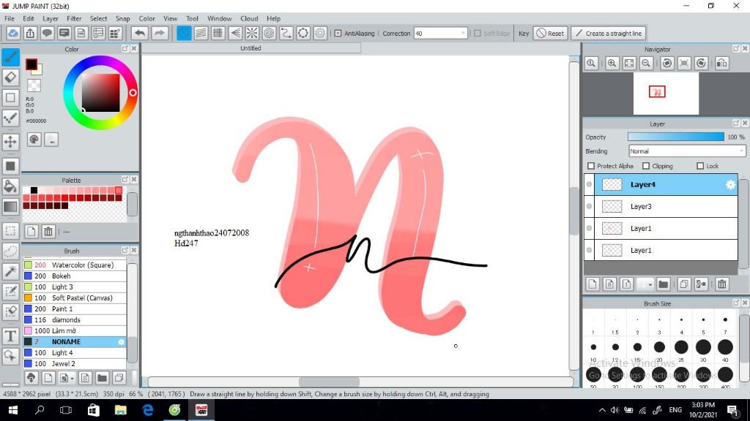
Task: Toggle visibility of Layer3
Action: coord(590,207)
